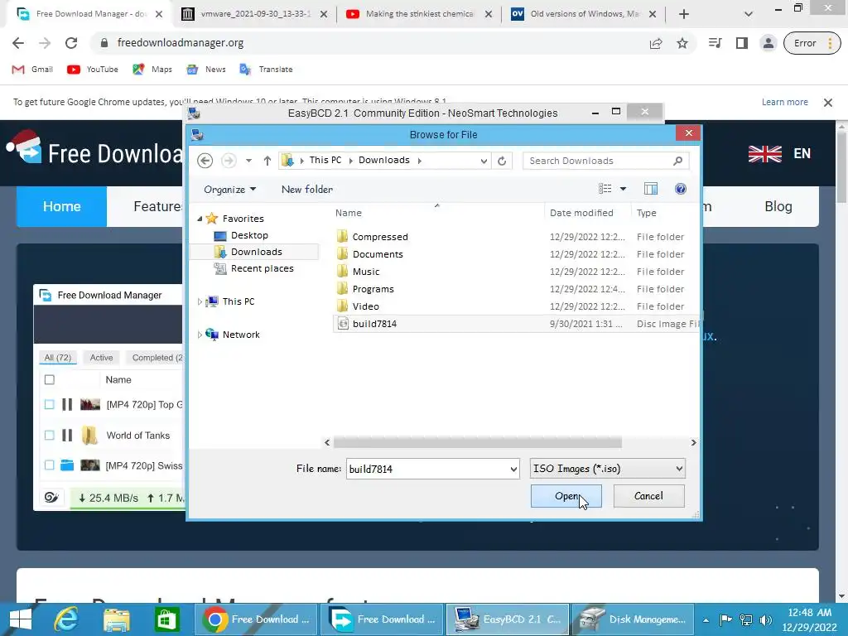Open Windows Start button

(x=21, y=619)
